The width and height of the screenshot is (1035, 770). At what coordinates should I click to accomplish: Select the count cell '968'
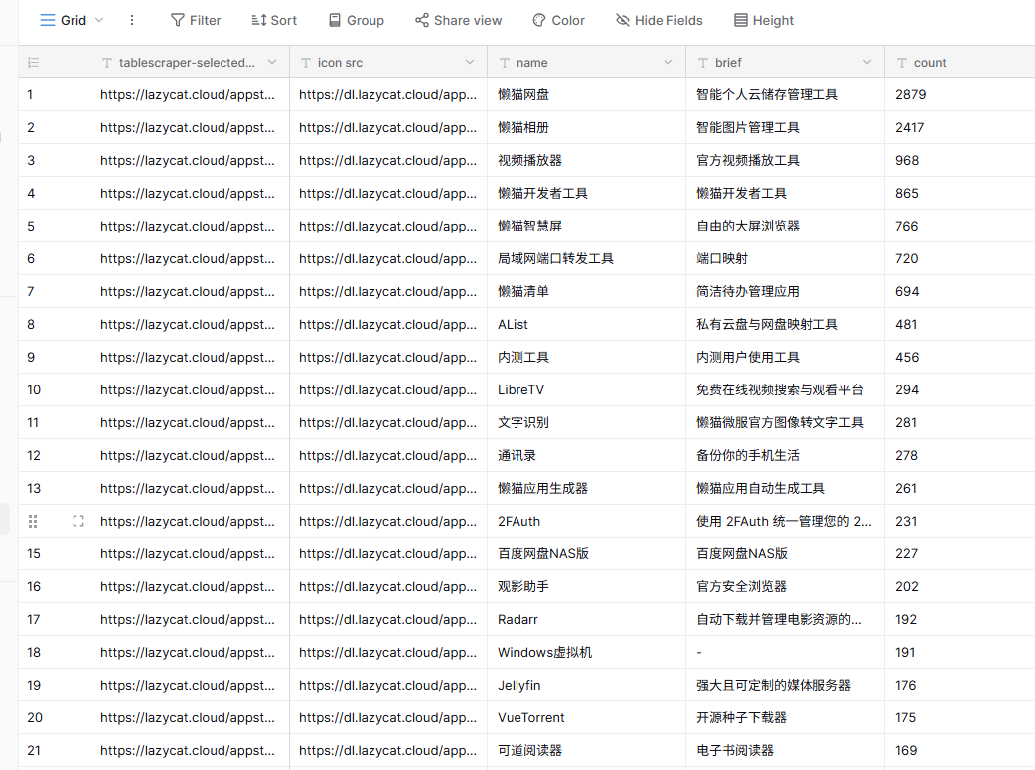[x=960, y=161]
